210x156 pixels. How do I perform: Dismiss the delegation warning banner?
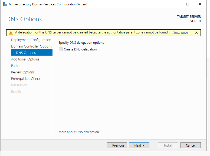[x=196, y=33]
